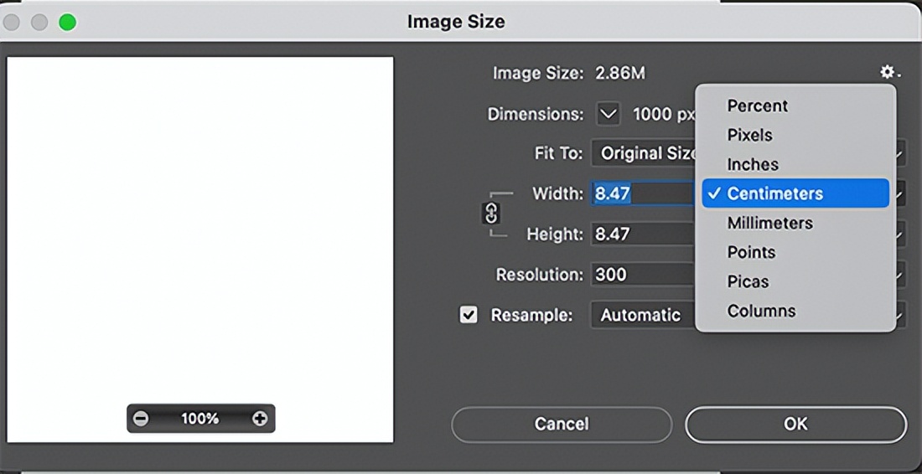Select Percent from the units menu
The image size is (922, 474).
coord(757,106)
